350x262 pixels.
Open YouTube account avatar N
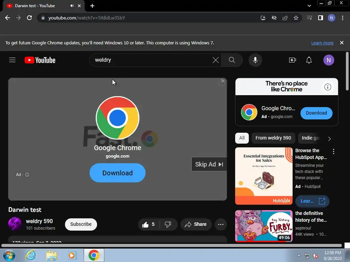pos(328,60)
